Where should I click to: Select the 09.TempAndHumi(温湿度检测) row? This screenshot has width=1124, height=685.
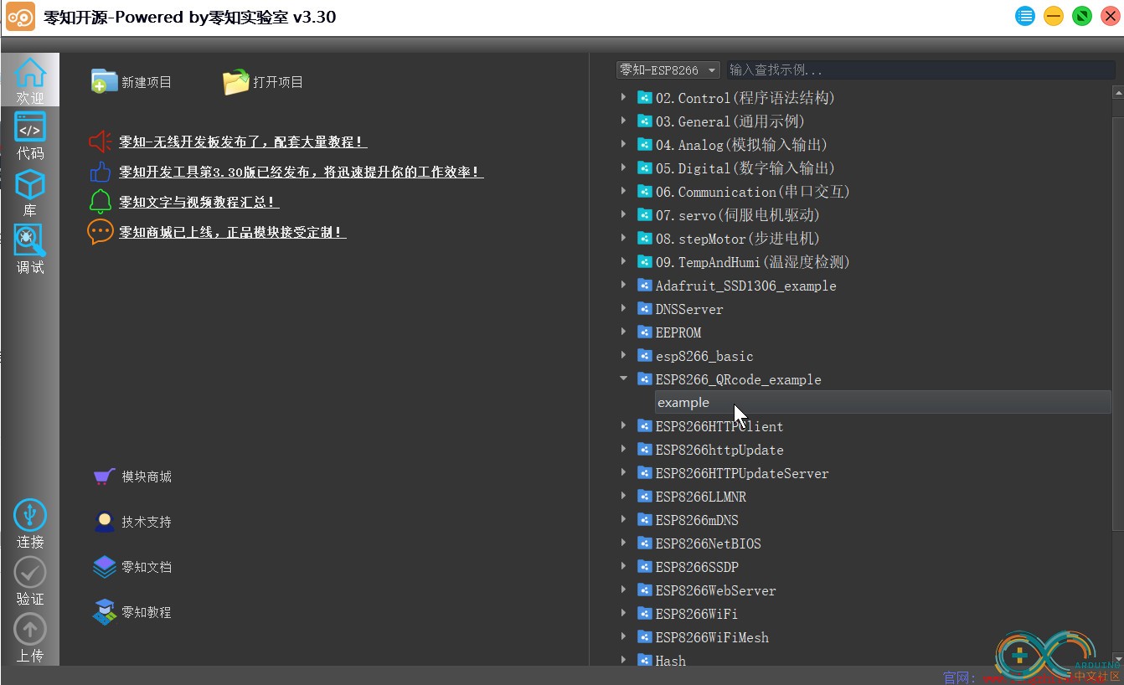click(752, 262)
